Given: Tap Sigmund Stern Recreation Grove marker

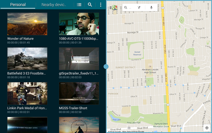Looking at the screenshot, I should [161, 120].
